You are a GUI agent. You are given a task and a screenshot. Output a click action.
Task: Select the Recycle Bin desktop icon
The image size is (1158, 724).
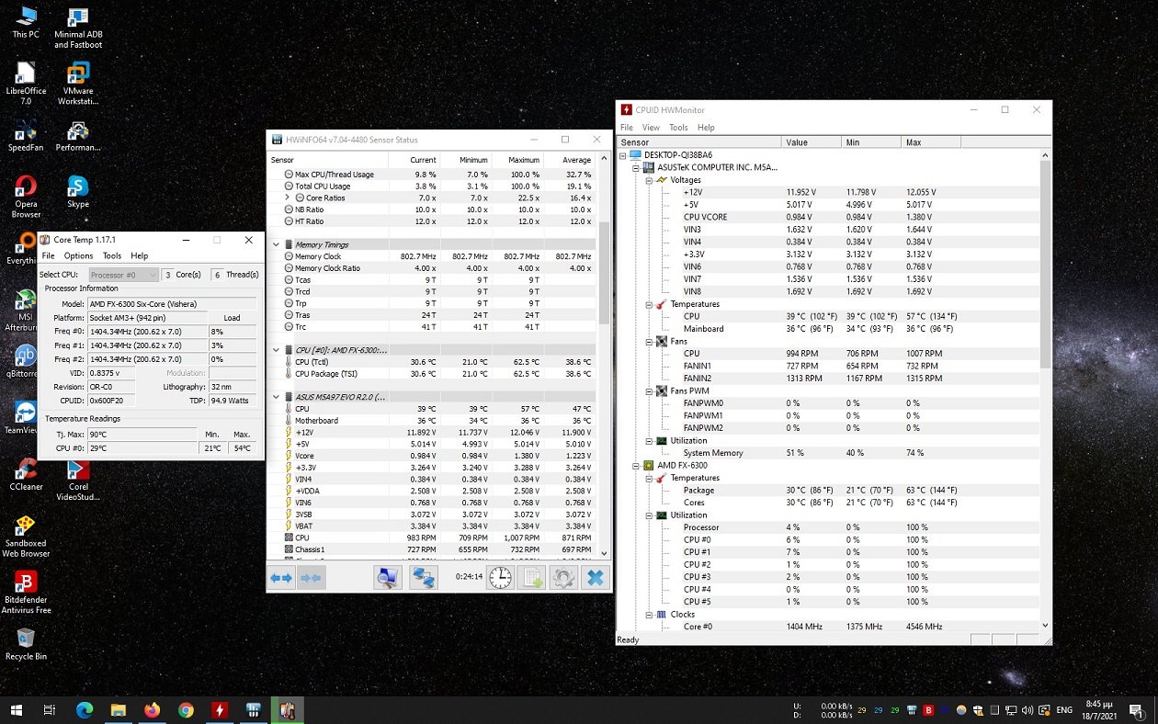pos(26,644)
